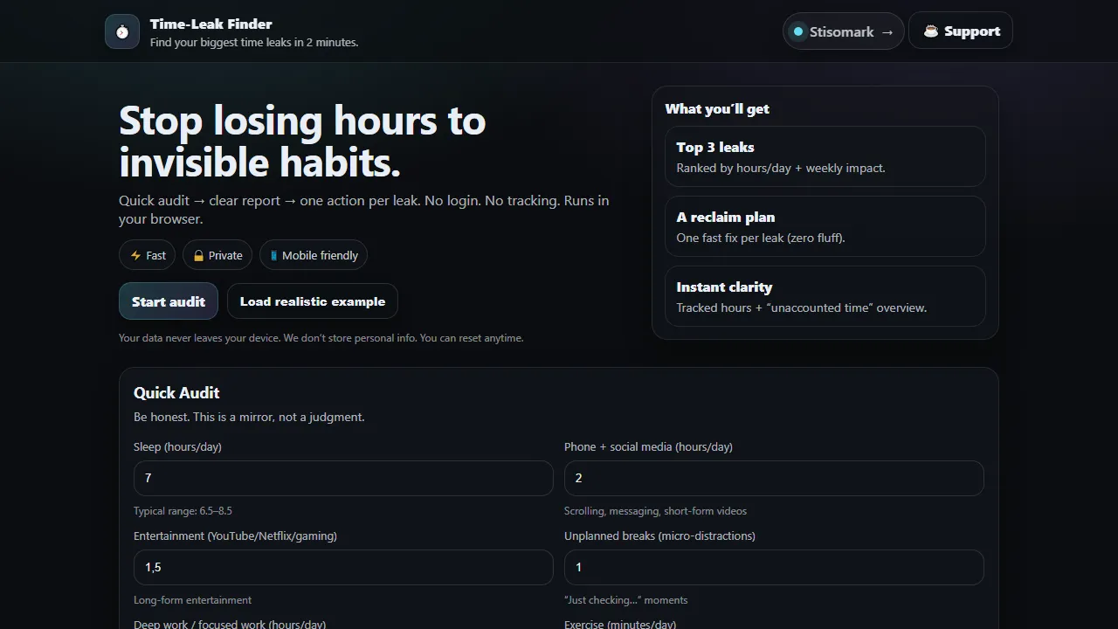Open the Support link
This screenshot has width=1118, height=629.
click(x=961, y=30)
